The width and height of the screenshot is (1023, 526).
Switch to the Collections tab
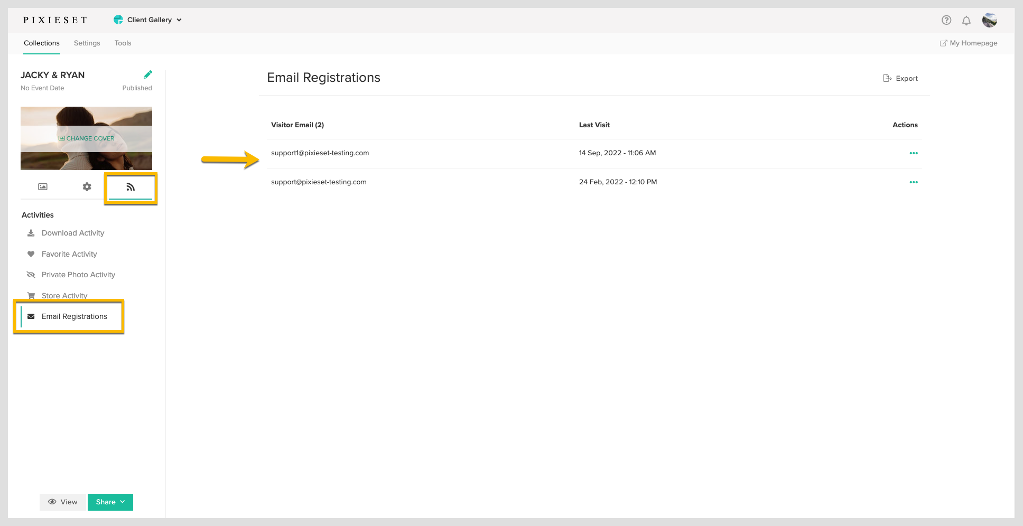pos(42,43)
